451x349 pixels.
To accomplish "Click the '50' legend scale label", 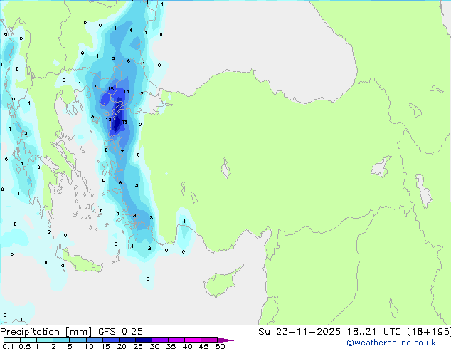I will (220, 346).
